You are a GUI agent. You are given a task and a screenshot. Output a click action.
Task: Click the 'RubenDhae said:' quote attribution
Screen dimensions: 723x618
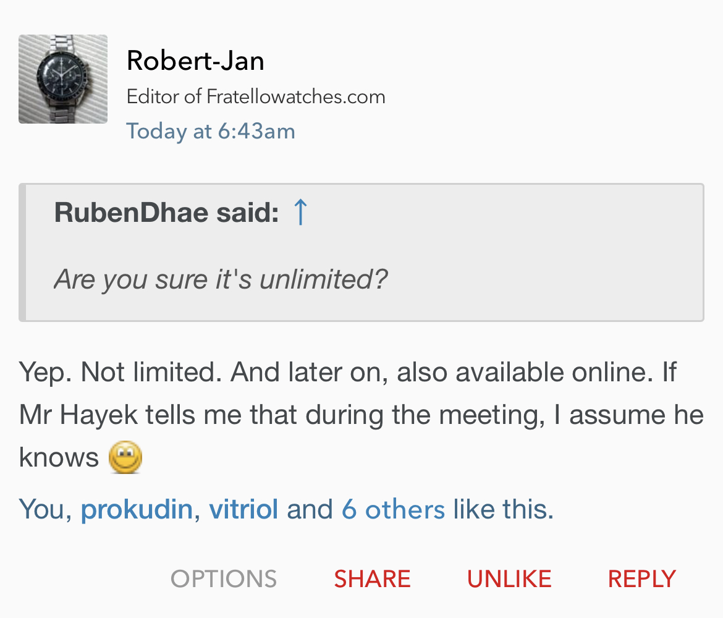166,213
